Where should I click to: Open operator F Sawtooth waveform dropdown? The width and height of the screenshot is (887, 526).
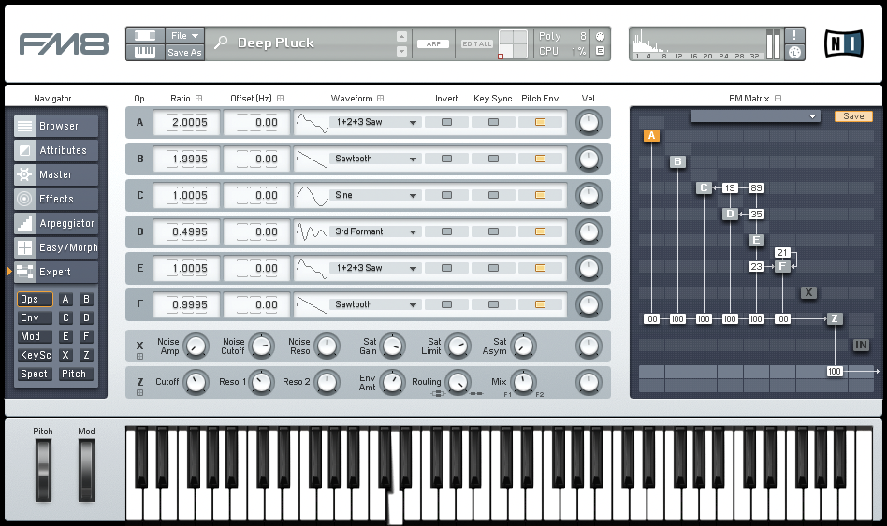tap(375, 304)
